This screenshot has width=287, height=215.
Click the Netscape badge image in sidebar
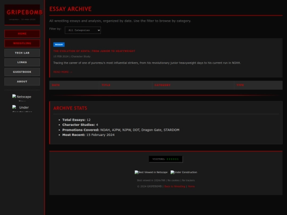click(22, 98)
